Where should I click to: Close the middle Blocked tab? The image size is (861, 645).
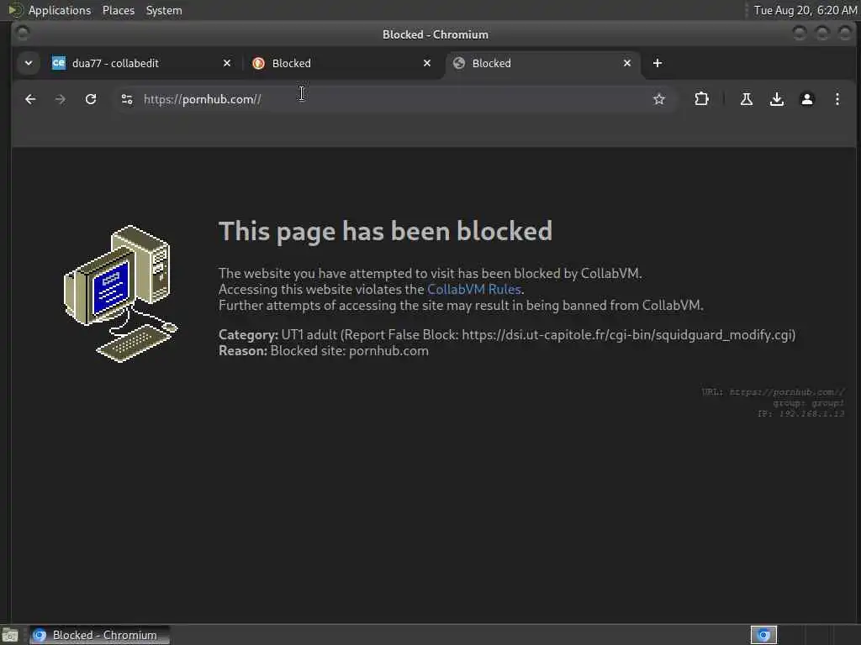pos(426,63)
